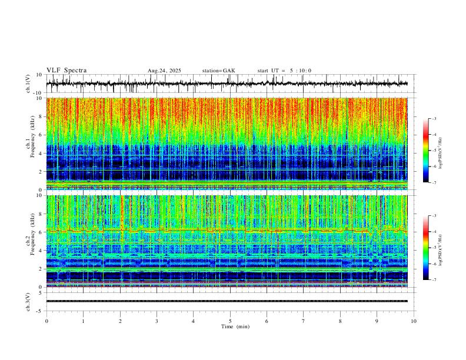Click inside the ch.1 spectrogram panel
466x360 pixels.
coord(227,144)
